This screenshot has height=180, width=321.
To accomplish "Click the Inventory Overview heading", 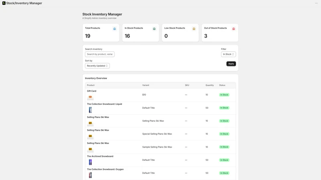I will click(x=96, y=78).
